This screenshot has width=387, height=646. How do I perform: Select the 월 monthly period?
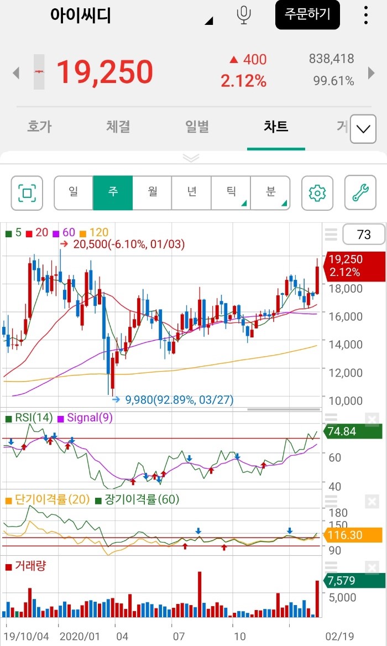pos(153,193)
